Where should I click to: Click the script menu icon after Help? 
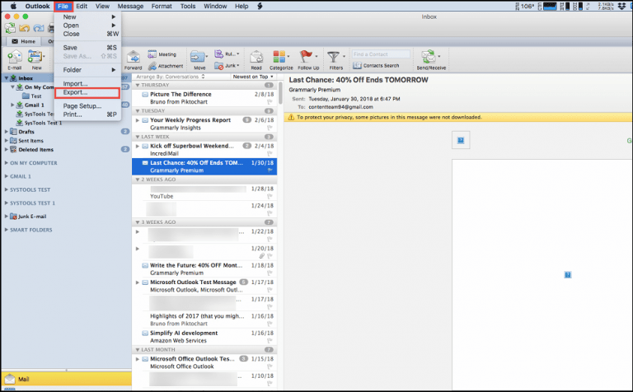(260, 6)
